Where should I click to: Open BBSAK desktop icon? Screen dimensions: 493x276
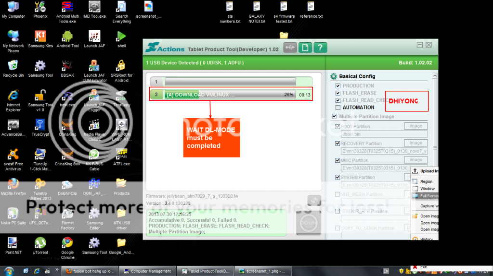click(67, 69)
